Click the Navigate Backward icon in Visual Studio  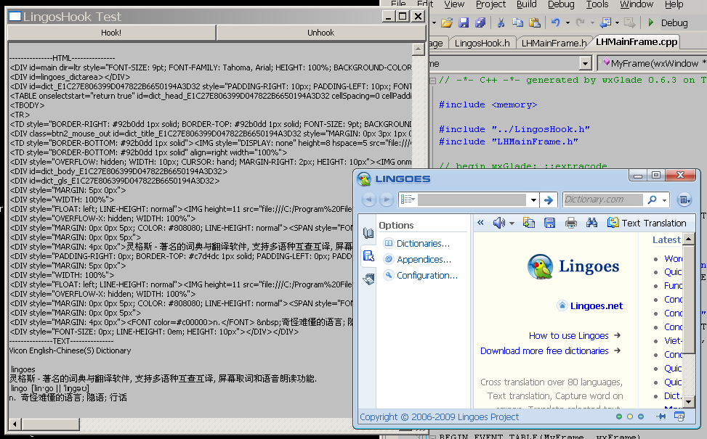pyautogui.click(x=605, y=22)
